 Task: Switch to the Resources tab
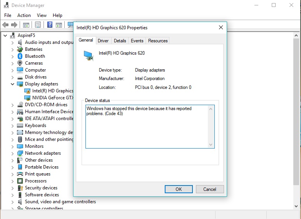[158, 41]
